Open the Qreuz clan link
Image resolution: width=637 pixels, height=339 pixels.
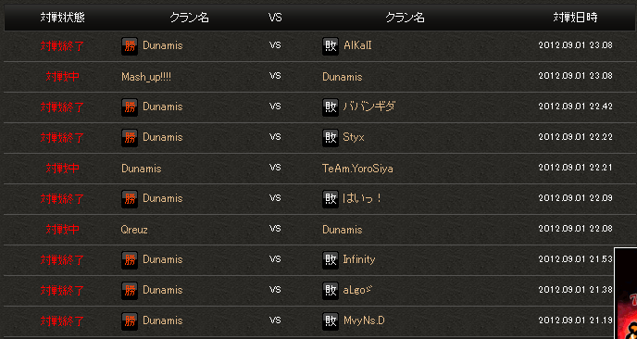[134, 230]
